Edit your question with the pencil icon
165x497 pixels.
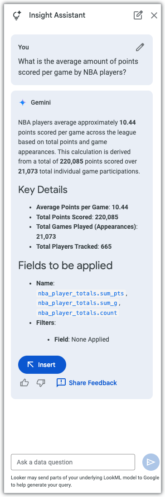(140, 47)
